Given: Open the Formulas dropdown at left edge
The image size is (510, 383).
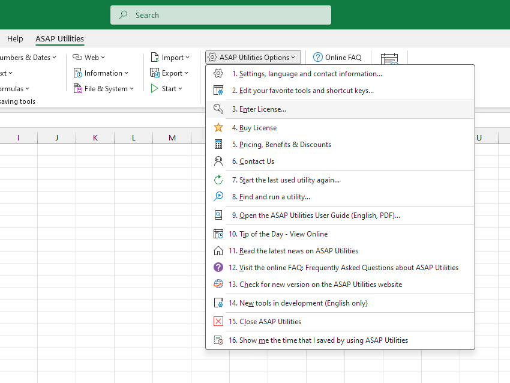Looking at the screenshot, I should [x=14, y=88].
